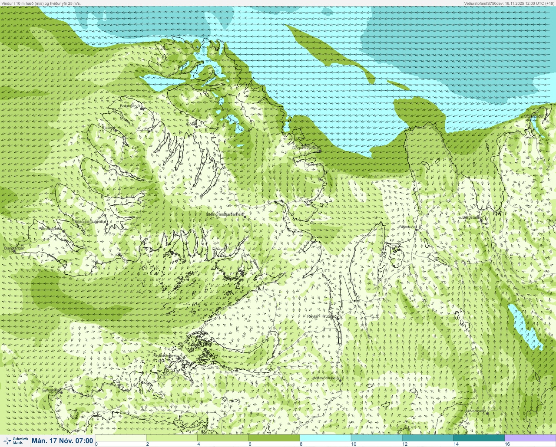Viewport: 556px width, 447px height.
Task: Select the 2–4 m/s legend color
Action: [172, 438]
